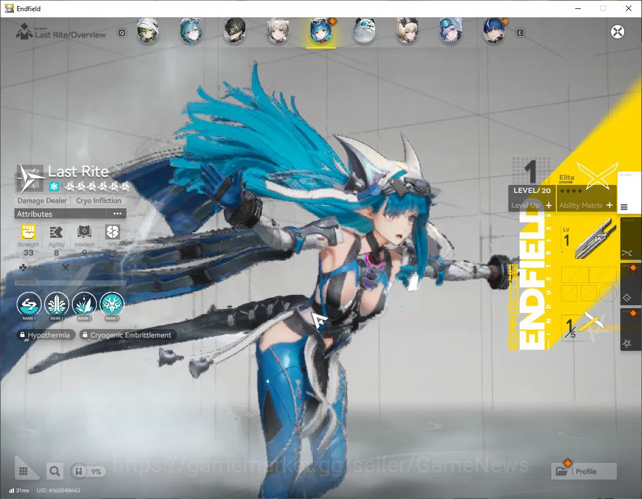
Task: Click the Agility attribute icon
Action: (56, 232)
